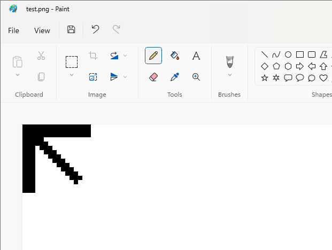Click the rectangular selection tool
332x250 pixels.
[72, 61]
